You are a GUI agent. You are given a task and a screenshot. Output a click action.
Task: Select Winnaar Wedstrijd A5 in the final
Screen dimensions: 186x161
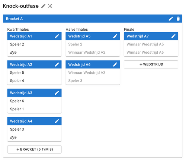click(151, 44)
